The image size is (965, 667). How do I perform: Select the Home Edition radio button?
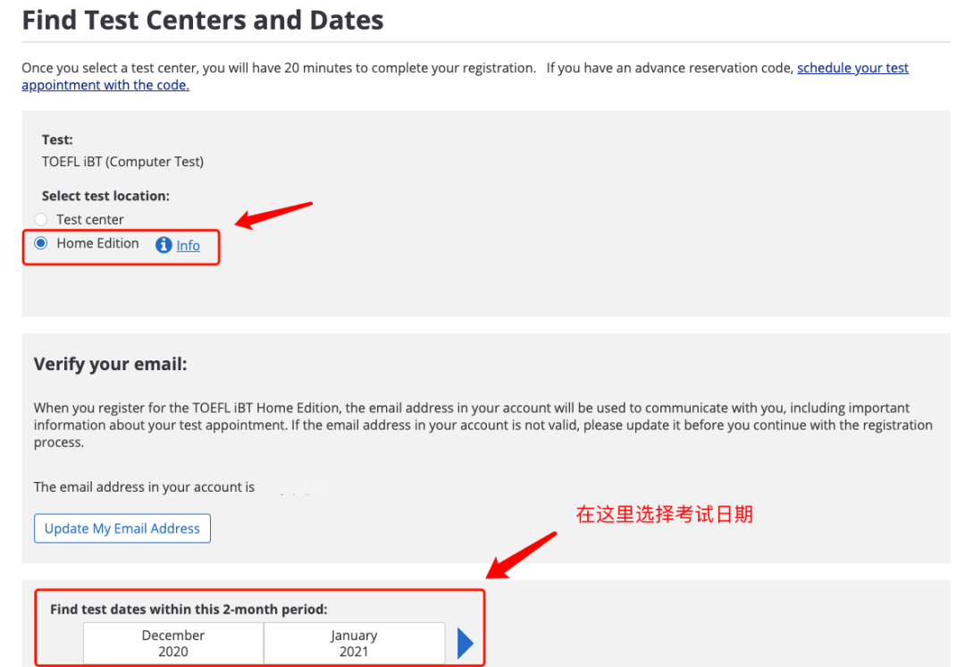(40, 243)
